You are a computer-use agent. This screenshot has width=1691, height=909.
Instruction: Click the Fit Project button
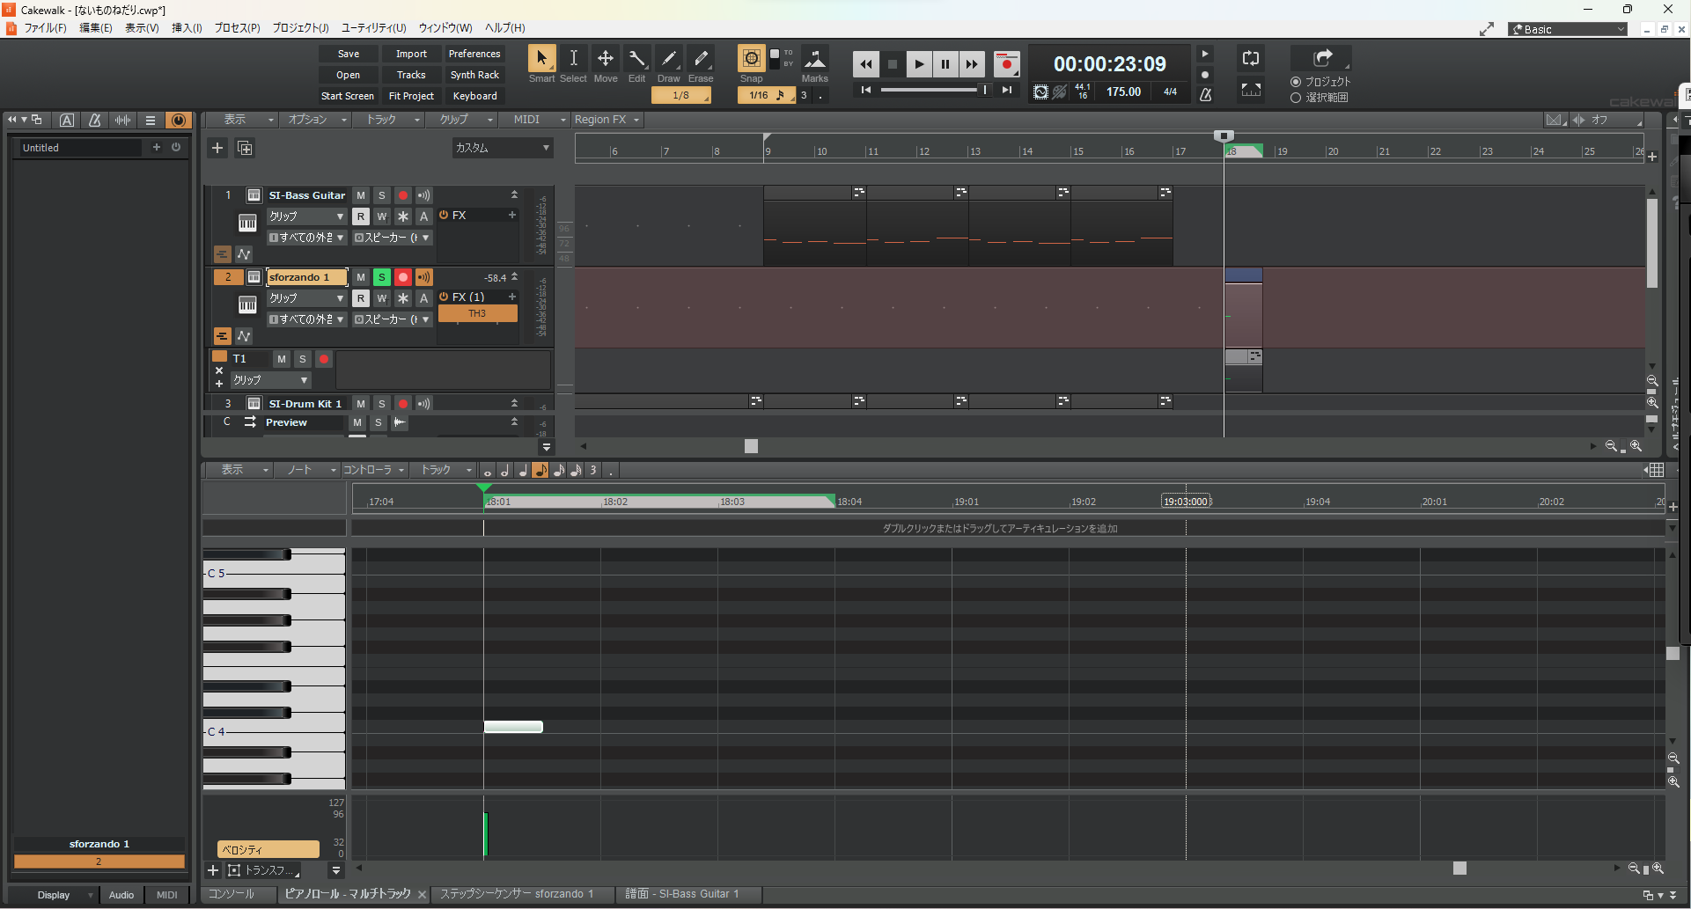coord(411,96)
